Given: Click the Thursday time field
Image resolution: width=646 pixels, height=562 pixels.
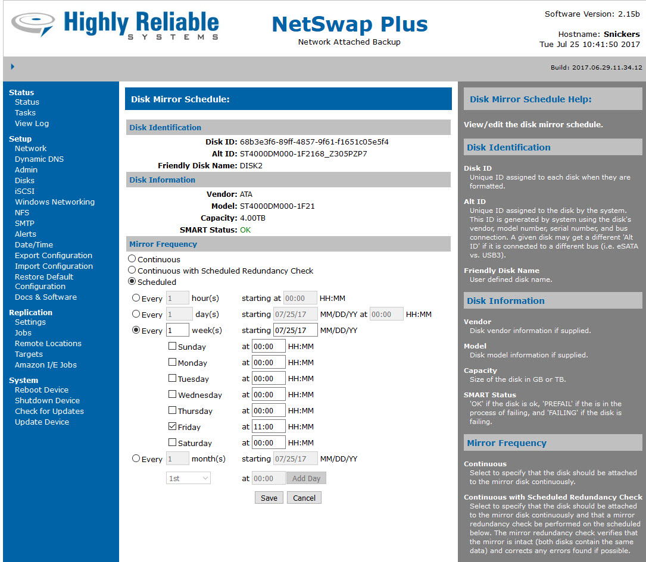Looking at the screenshot, I should click(269, 410).
